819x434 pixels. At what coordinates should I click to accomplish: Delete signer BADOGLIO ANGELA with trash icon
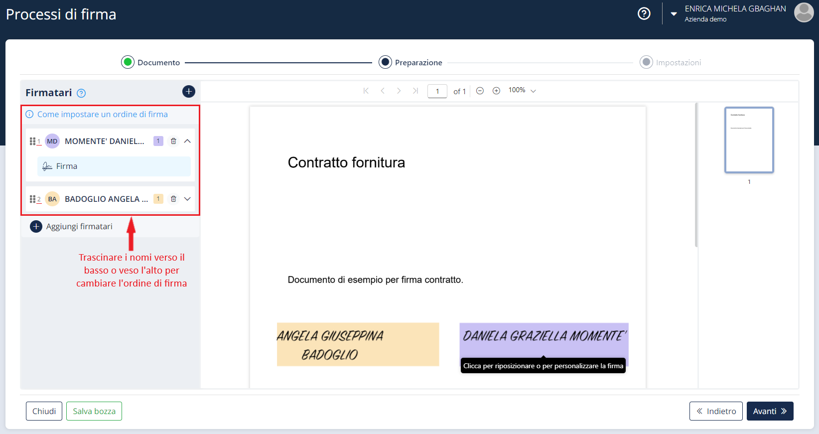[173, 199]
